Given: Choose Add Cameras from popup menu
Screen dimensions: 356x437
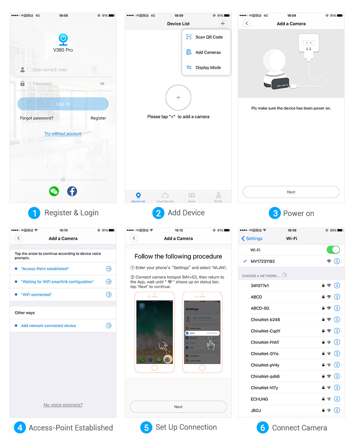Looking at the screenshot, I should pyautogui.click(x=208, y=52).
